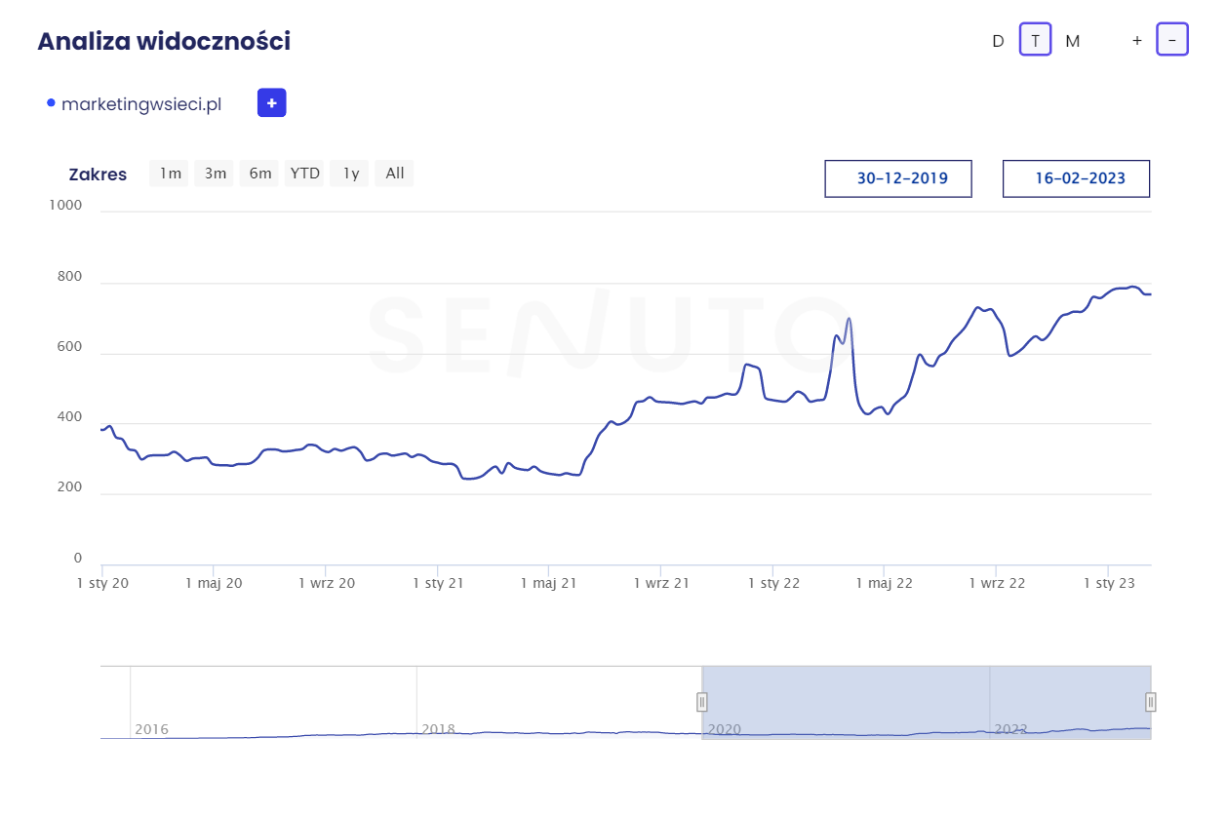1226x815 pixels.
Task: Select the weekly T granularity toggle
Action: (1036, 40)
